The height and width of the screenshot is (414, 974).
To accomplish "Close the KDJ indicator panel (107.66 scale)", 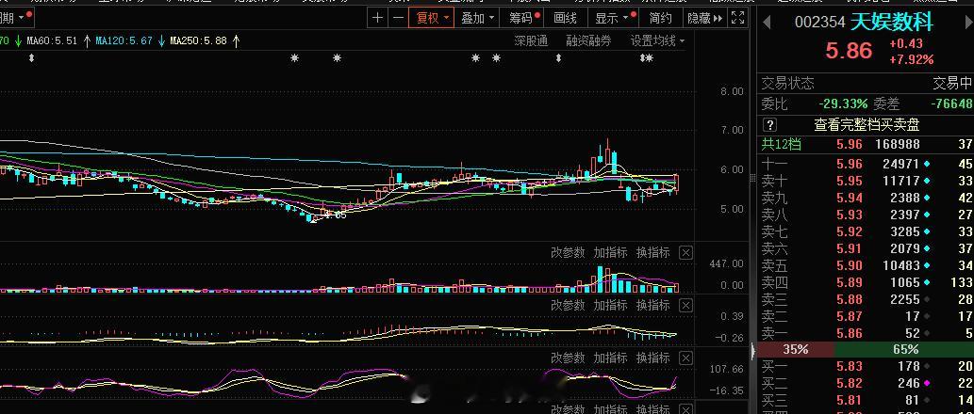I will click(685, 358).
